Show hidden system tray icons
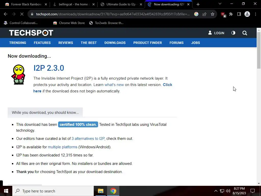261x196 pixels. point(216,191)
